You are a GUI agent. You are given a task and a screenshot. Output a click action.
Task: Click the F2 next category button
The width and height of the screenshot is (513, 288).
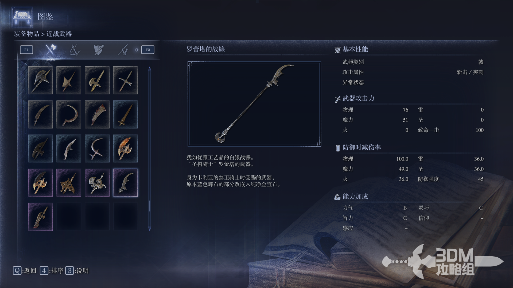click(x=148, y=50)
